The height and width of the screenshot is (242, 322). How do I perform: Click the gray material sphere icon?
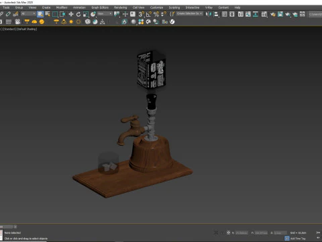(x=133, y=22)
